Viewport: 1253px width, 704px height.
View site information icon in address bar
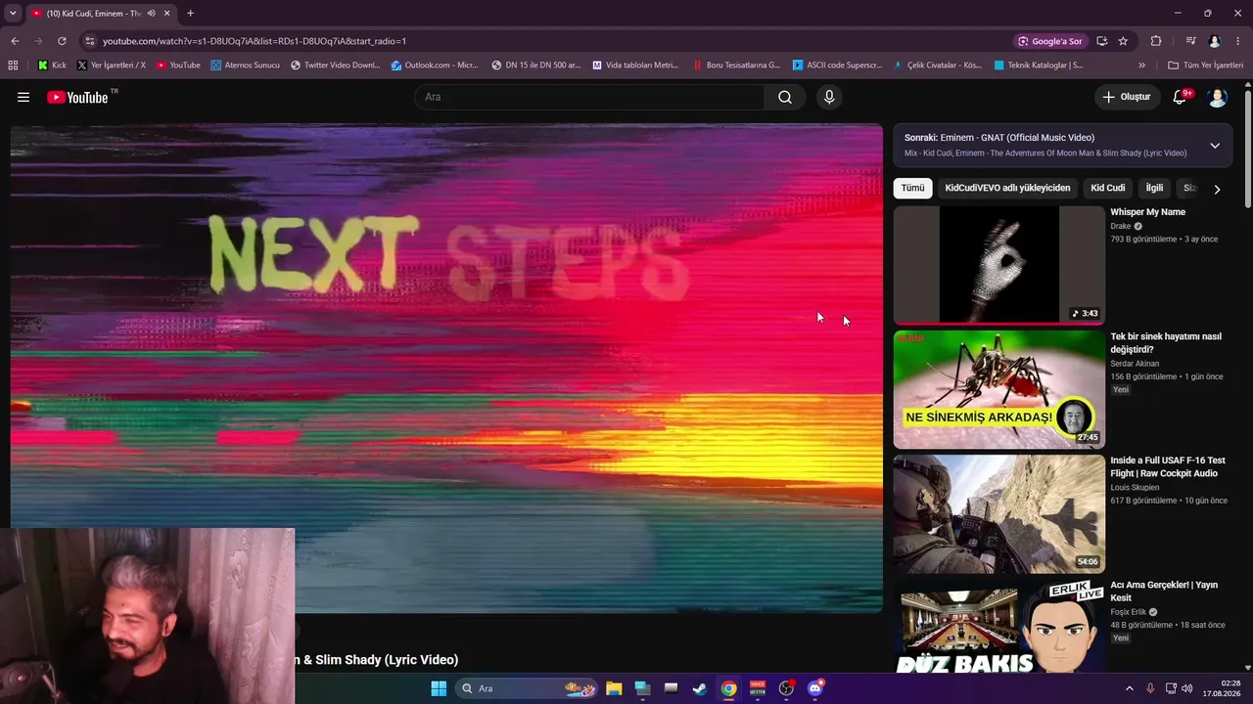pyautogui.click(x=89, y=41)
